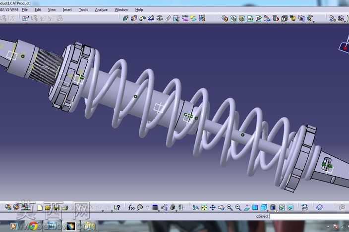Click the Zoom In magnifier
The width and height of the screenshot is (349, 232).
pos(230,208)
